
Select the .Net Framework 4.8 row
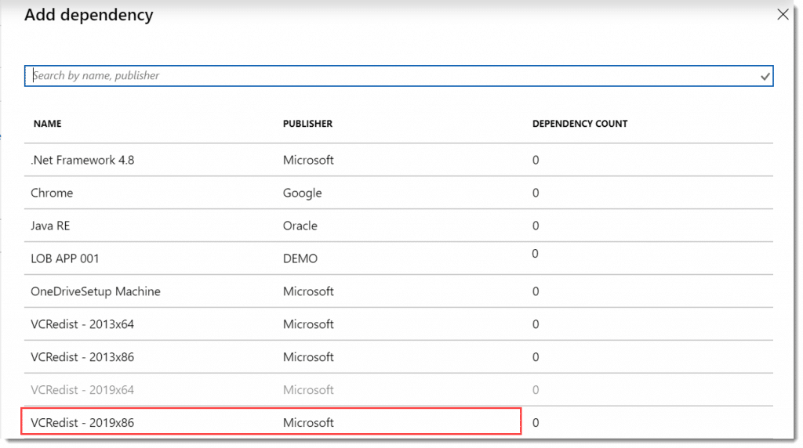point(398,160)
